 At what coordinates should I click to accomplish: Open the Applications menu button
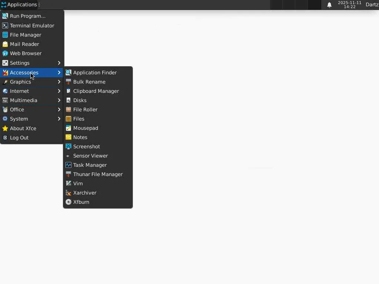click(x=19, y=4)
